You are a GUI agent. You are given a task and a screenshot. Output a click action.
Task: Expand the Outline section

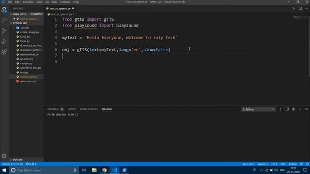[26, 159]
